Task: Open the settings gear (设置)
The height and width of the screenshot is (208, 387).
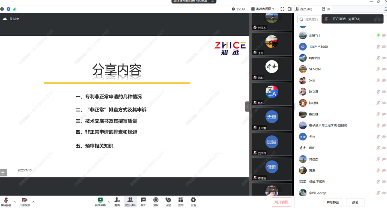Action: point(193,200)
